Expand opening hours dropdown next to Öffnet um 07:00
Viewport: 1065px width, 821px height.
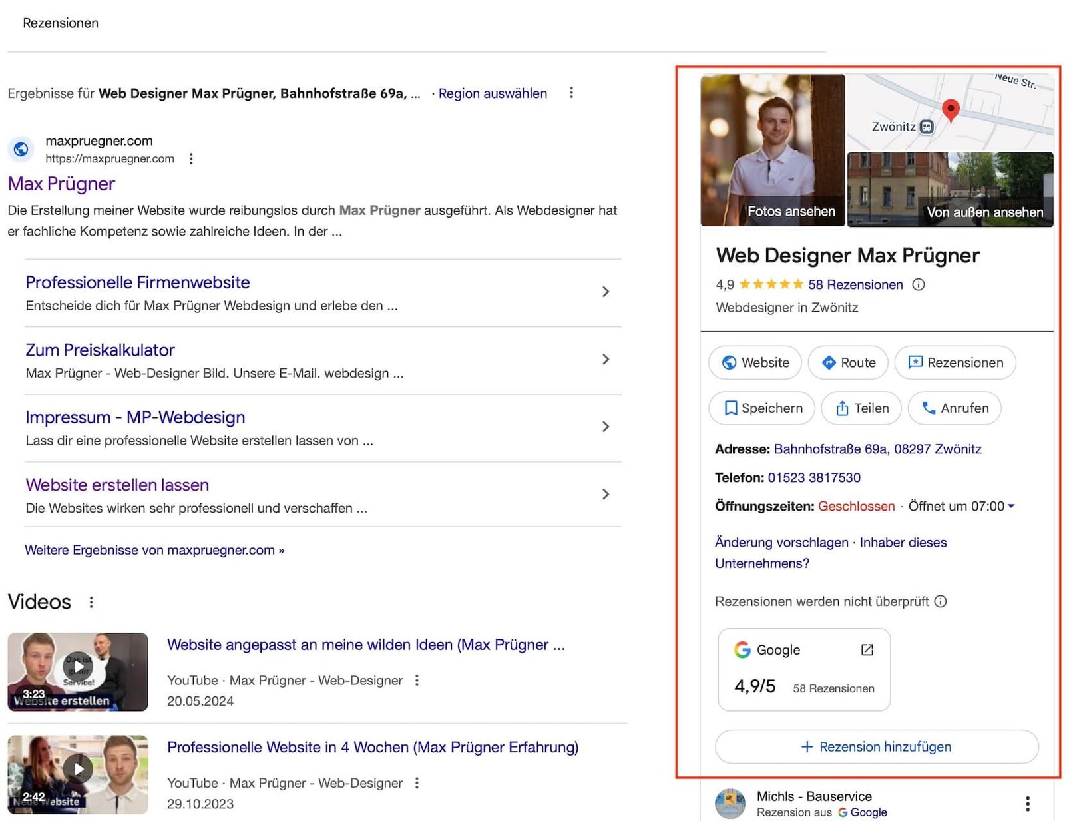pos(1011,506)
